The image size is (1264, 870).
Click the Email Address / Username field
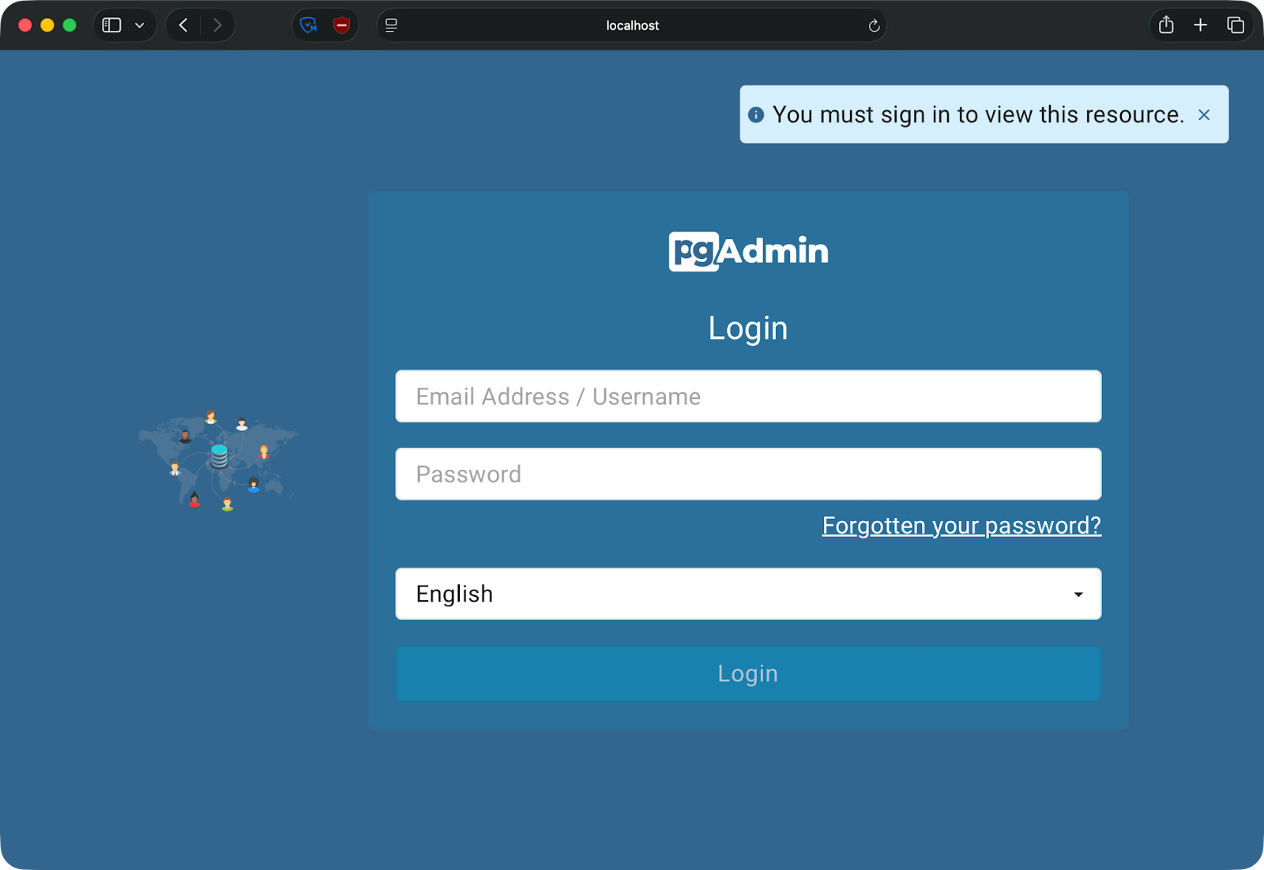[748, 396]
